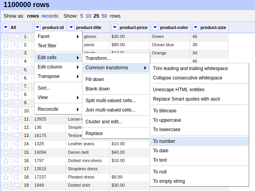Star row 16

(x=6, y=161)
